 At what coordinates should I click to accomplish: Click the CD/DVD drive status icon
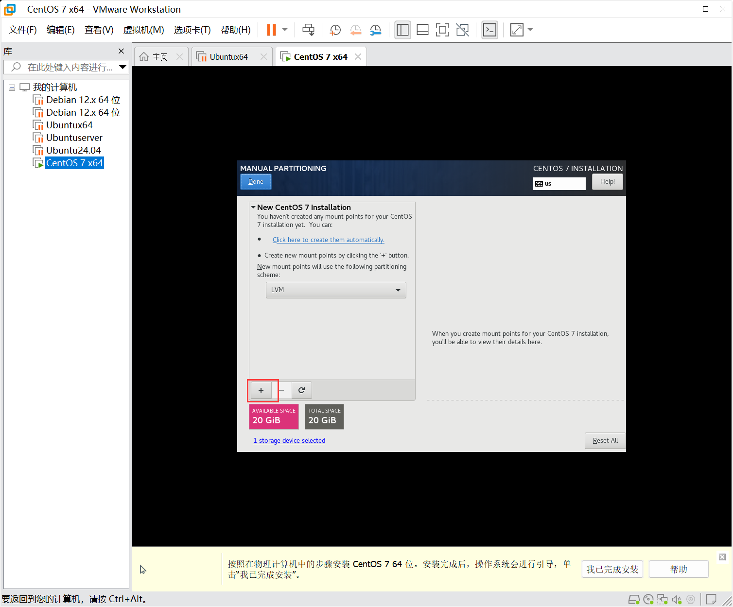(648, 599)
